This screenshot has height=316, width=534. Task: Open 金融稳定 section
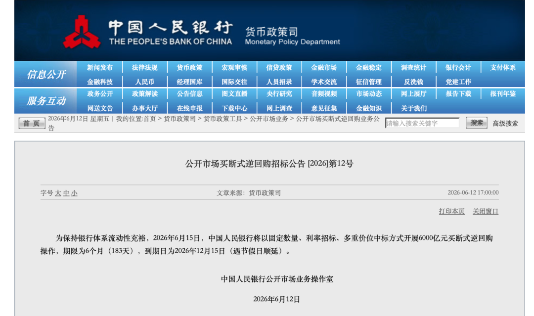tap(369, 68)
